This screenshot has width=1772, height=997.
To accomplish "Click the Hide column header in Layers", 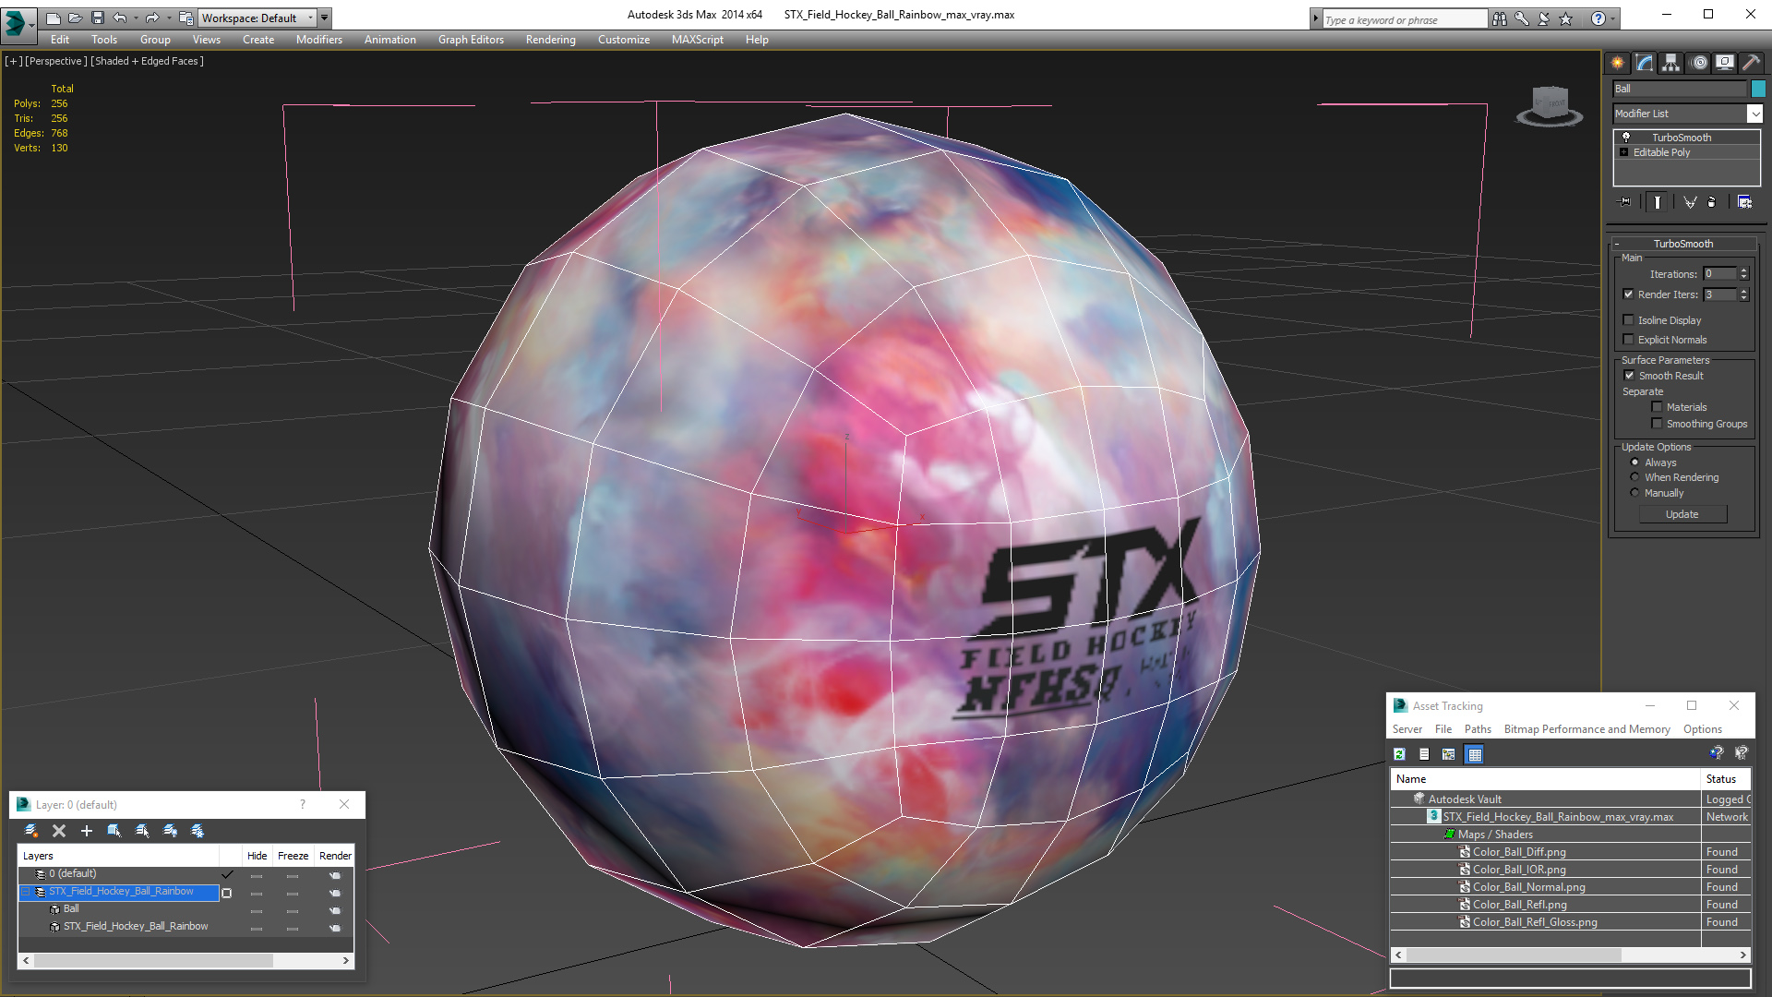I will pyautogui.click(x=257, y=856).
